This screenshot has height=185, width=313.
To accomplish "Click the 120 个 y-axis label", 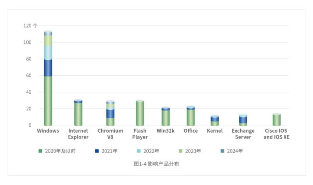I will 30,26.
